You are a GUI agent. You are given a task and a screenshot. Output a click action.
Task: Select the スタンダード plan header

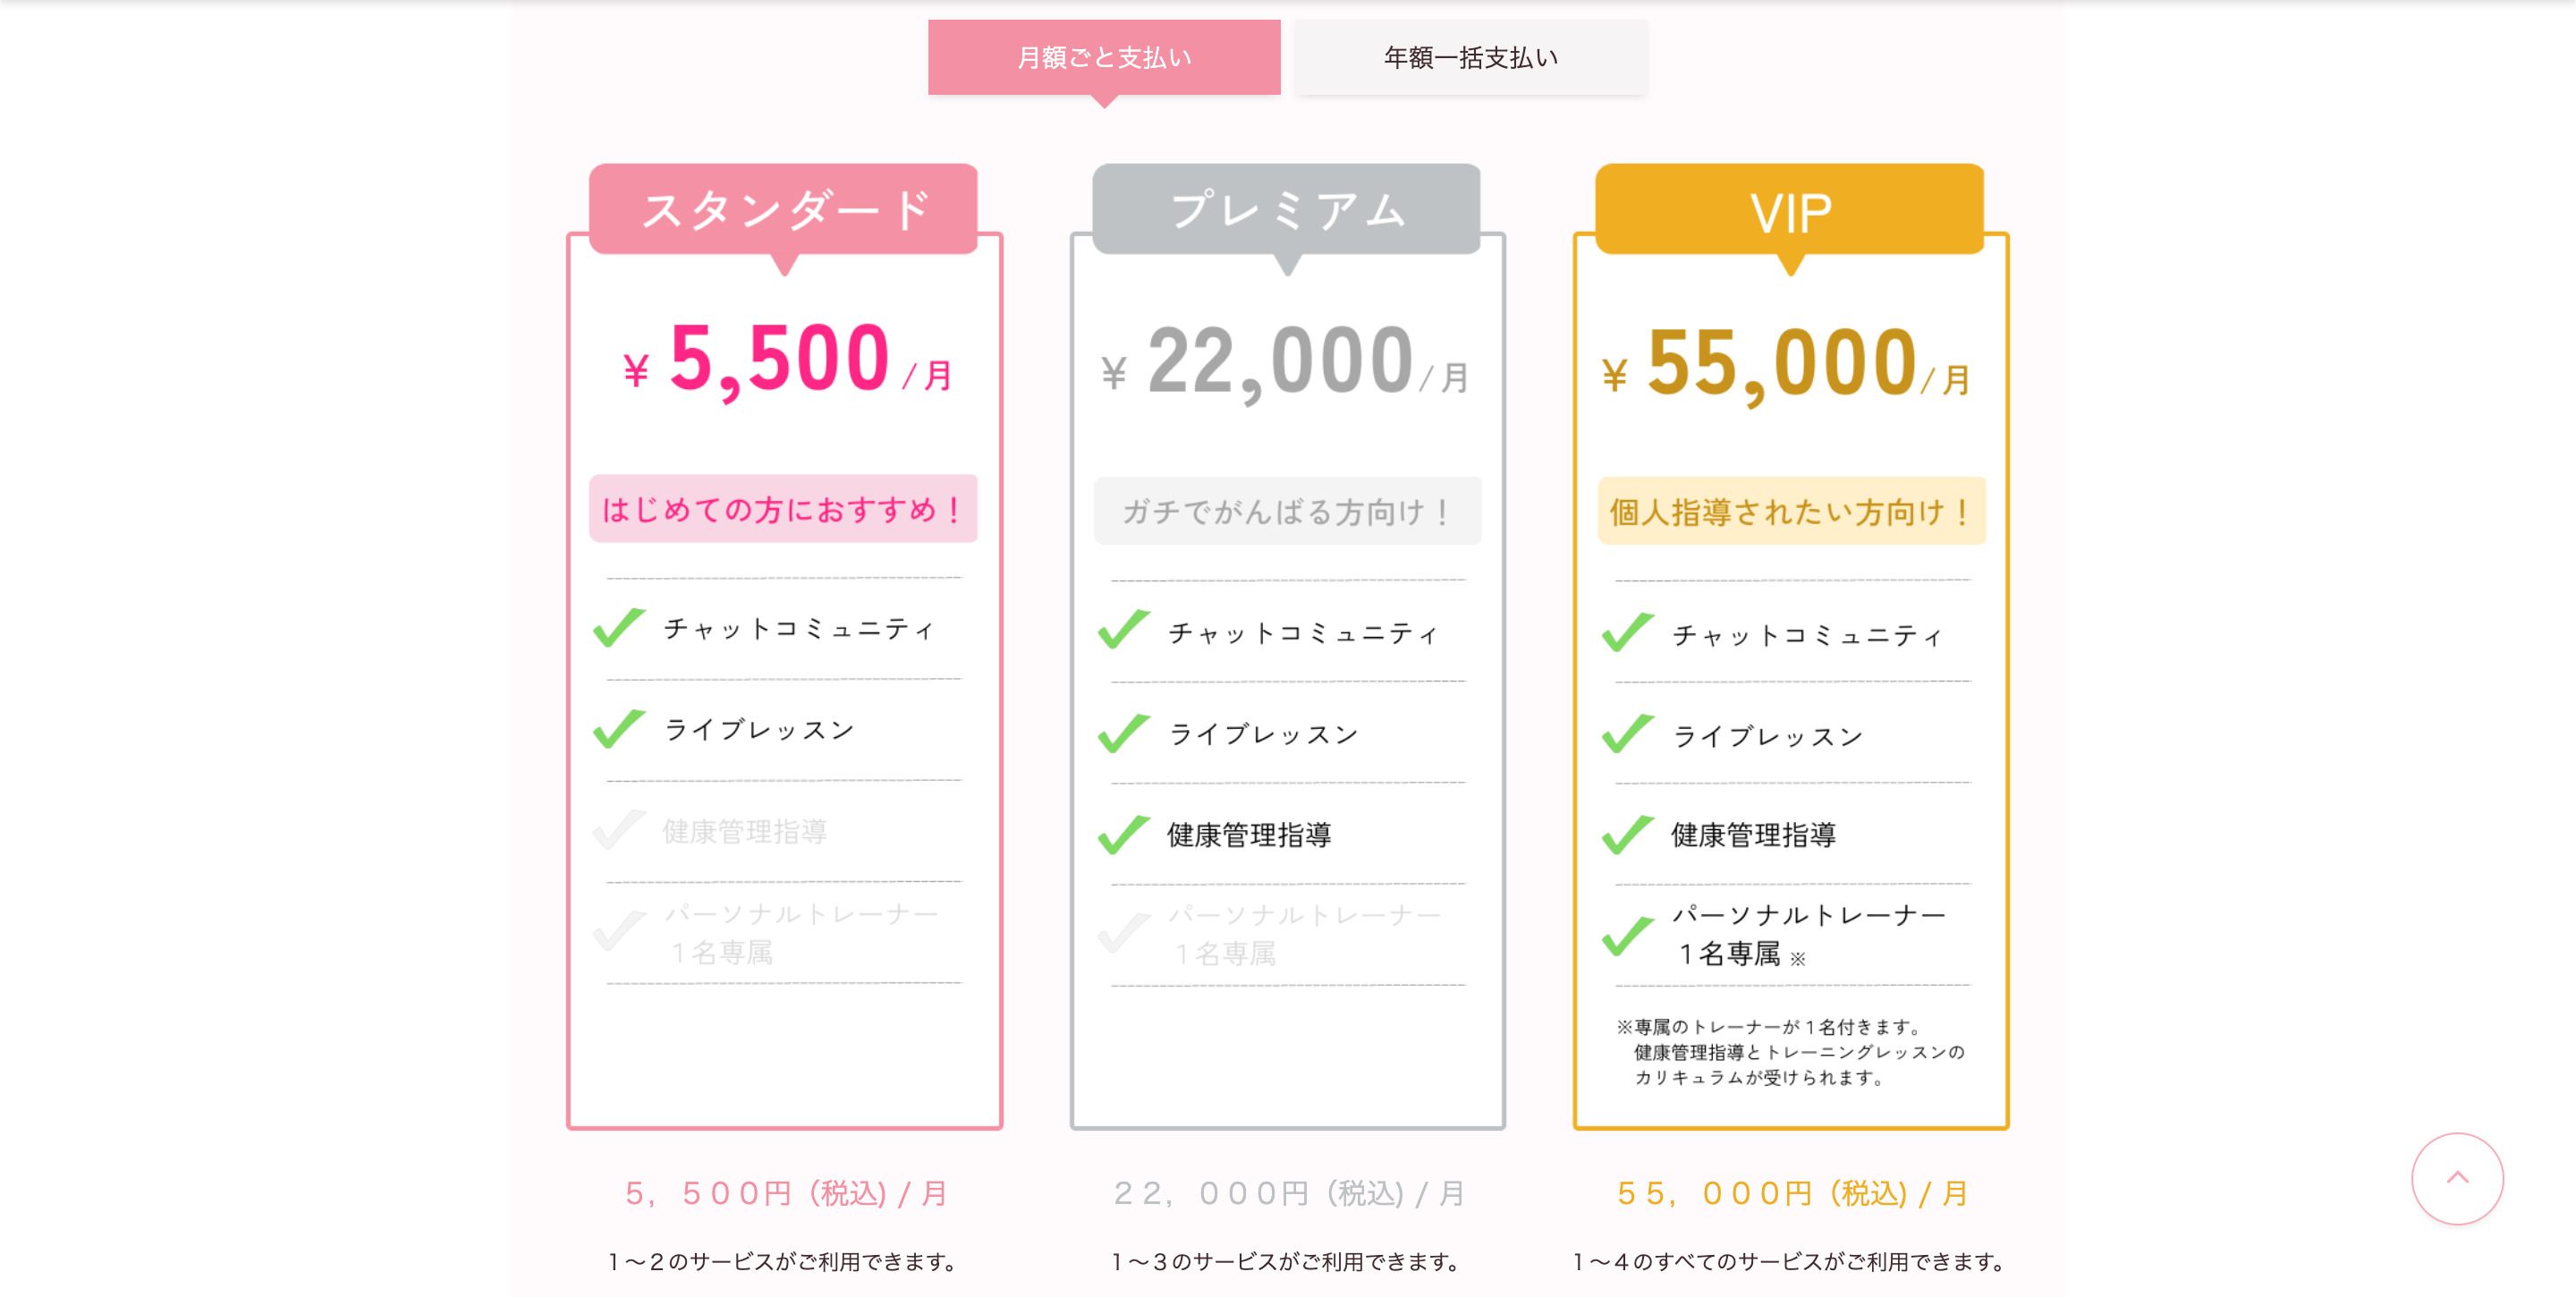click(784, 209)
